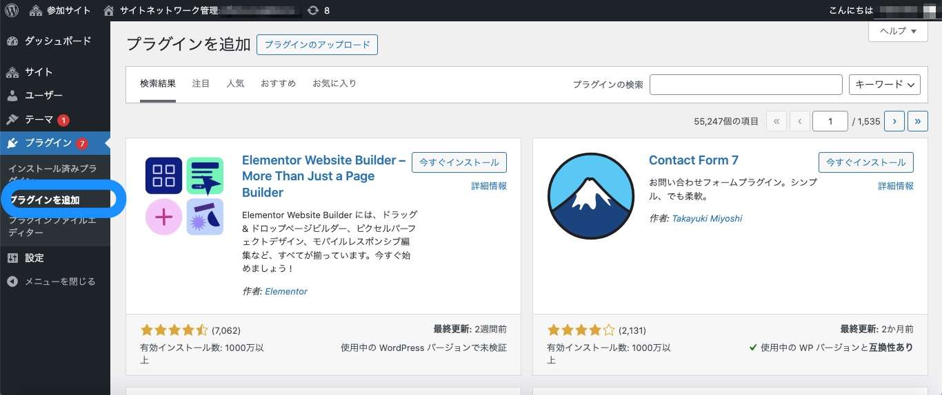Open 詳細情報 for Contact Form 7
942x395 pixels.
click(x=896, y=186)
